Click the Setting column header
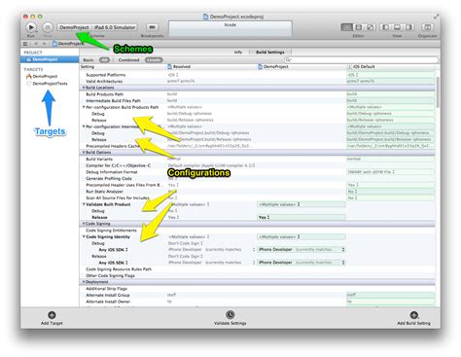The height and width of the screenshot is (357, 461). tap(123, 67)
